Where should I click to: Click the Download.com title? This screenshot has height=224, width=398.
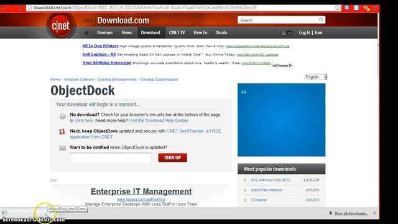pos(123,21)
